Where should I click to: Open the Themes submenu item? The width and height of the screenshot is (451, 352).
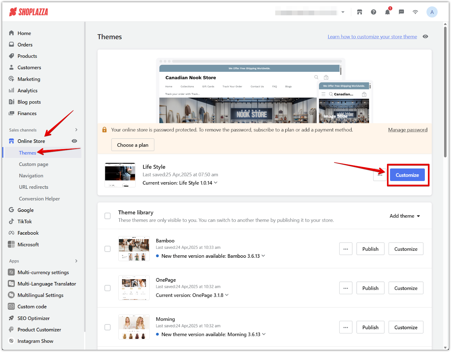click(28, 153)
